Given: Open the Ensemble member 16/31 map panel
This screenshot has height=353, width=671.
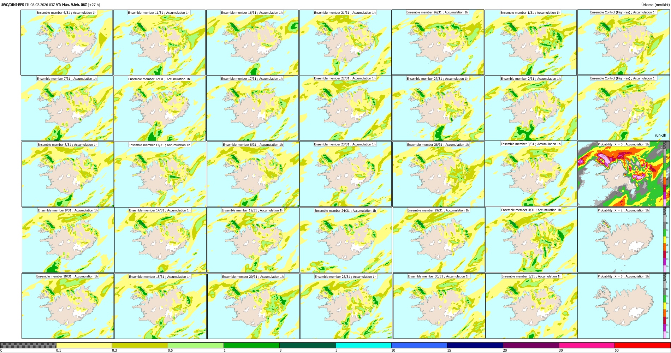Looking at the screenshot, I should [252, 42].
